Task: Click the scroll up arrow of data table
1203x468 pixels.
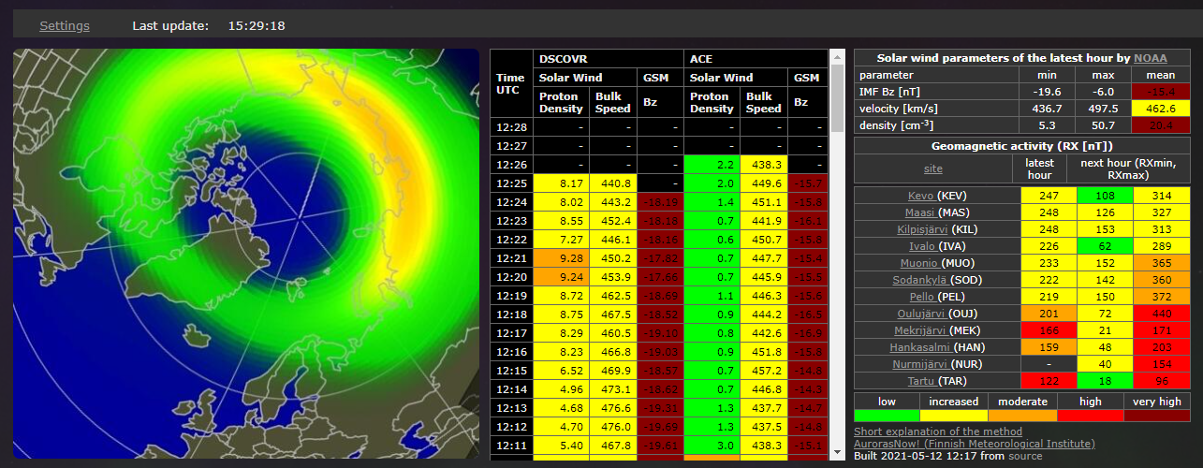Action: click(837, 56)
